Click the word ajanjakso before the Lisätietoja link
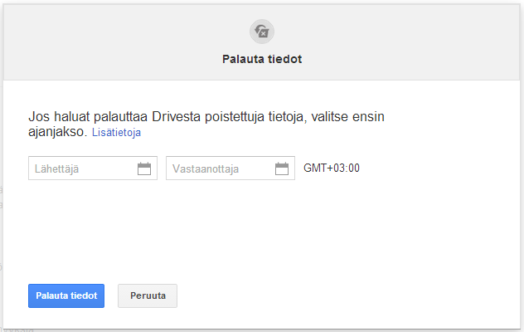The image size is (524, 332). (x=56, y=132)
